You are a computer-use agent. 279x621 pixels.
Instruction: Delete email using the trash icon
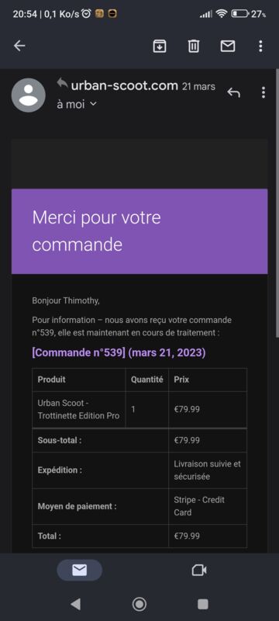click(193, 47)
